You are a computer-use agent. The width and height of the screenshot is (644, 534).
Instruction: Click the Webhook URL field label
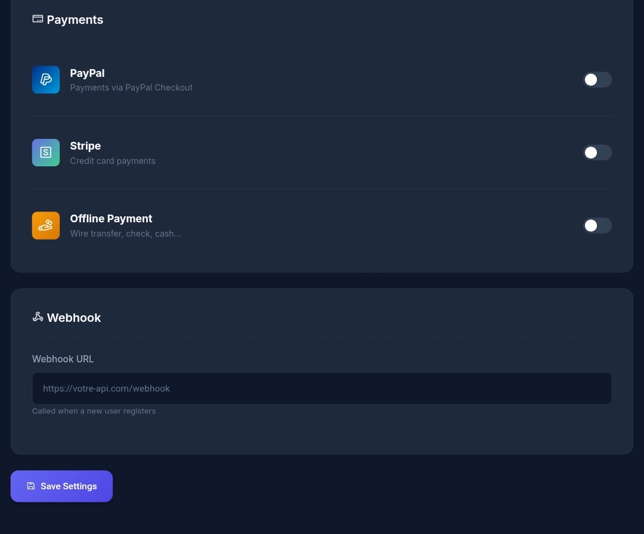point(63,359)
